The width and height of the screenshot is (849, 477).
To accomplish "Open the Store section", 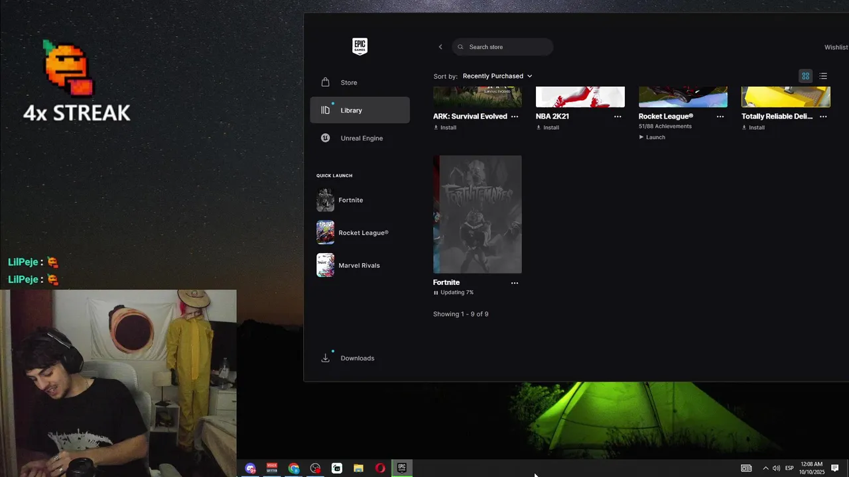I will pos(359,83).
